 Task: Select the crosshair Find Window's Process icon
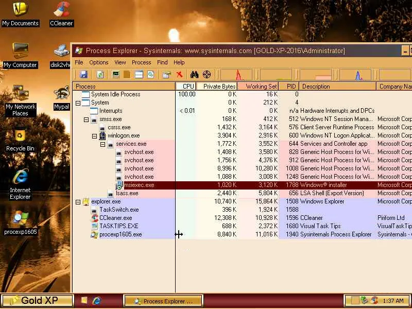pyautogui.click(x=207, y=74)
